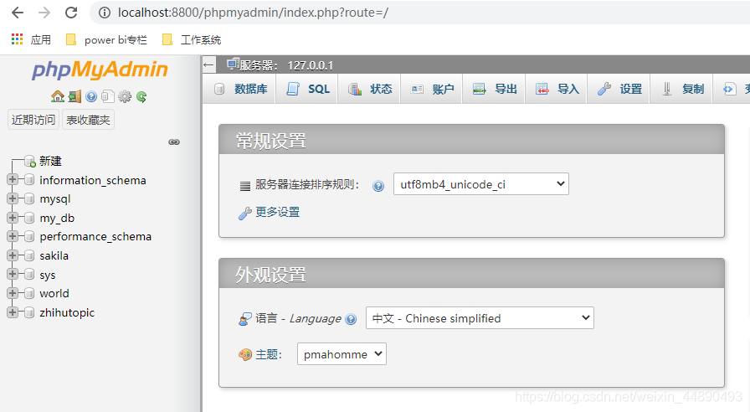Screen dimensions: 750x412
Task: Open the 设置 tab
Action: [x=619, y=89]
